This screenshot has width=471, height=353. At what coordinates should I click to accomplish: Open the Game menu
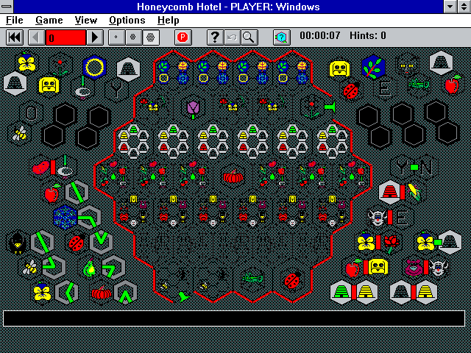click(49, 20)
